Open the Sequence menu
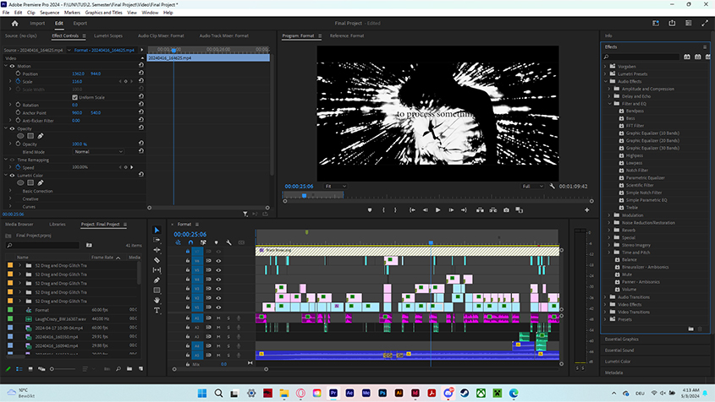Screen dimensions: 715x402 50,13
